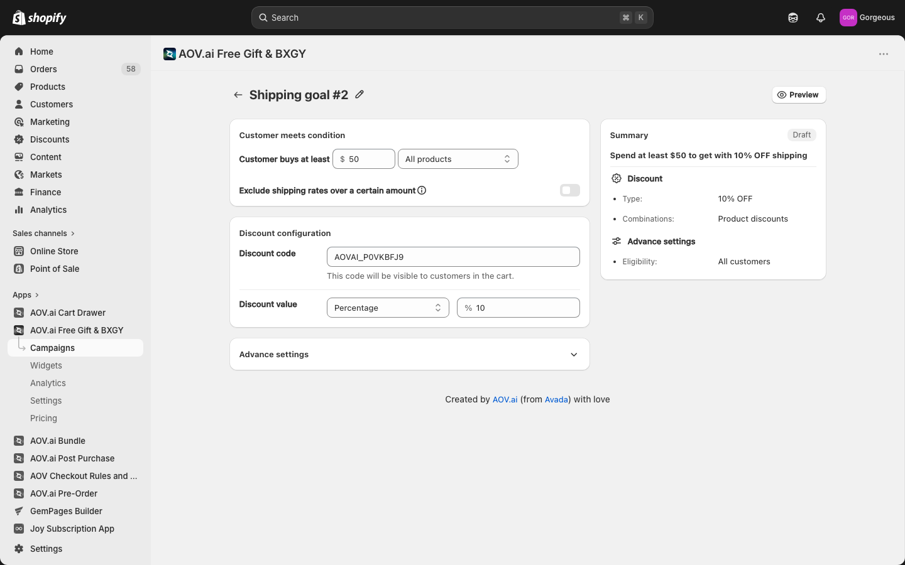The image size is (905, 565).
Task: Click the Joy Subscription App icon
Action: tap(19, 529)
